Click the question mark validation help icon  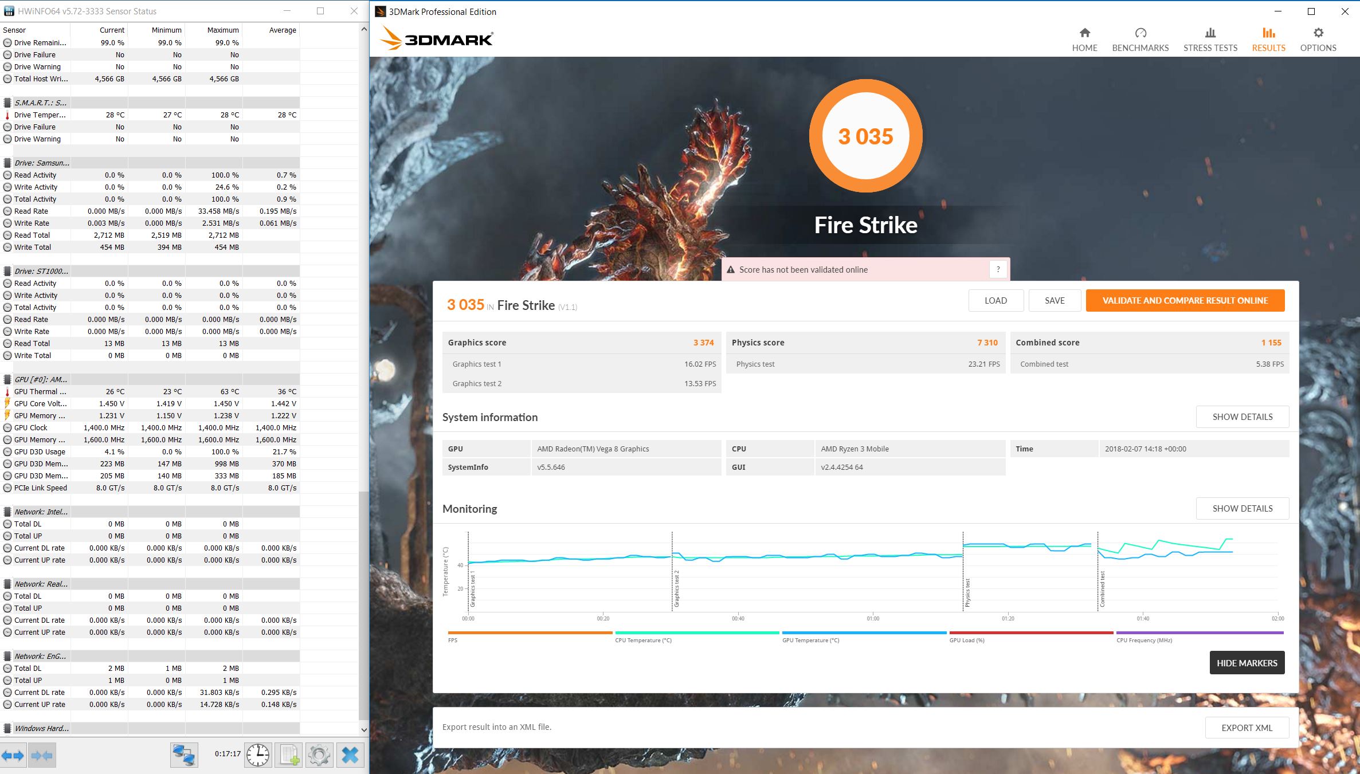(998, 270)
